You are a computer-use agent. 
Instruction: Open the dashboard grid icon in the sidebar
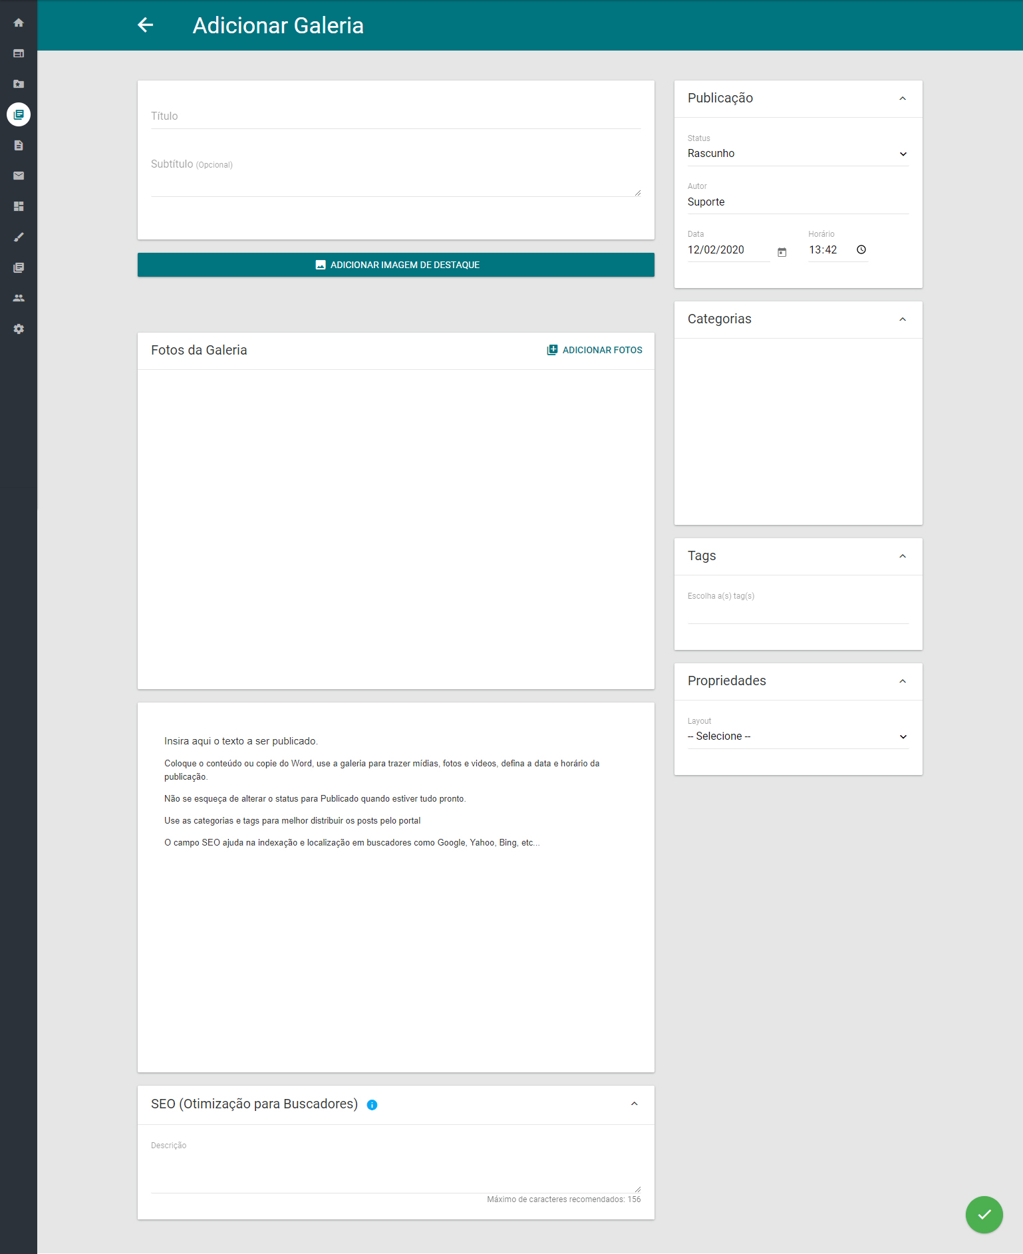point(19,206)
